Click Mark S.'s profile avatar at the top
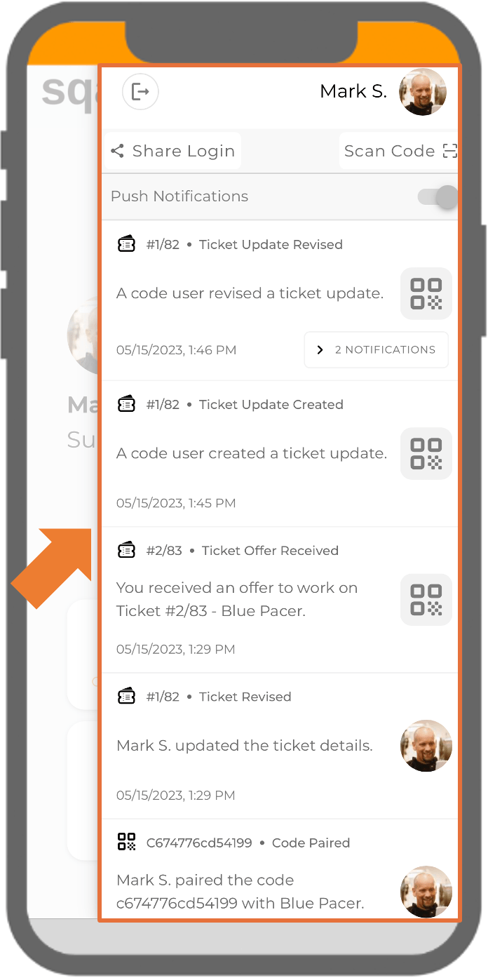The image size is (488, 978). (423, 91)
